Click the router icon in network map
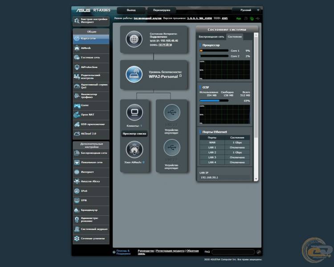This screenshot has width=334, height=267. point(134,74)
